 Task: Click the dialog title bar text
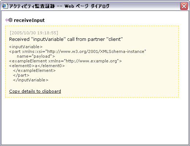click(59, 6)
